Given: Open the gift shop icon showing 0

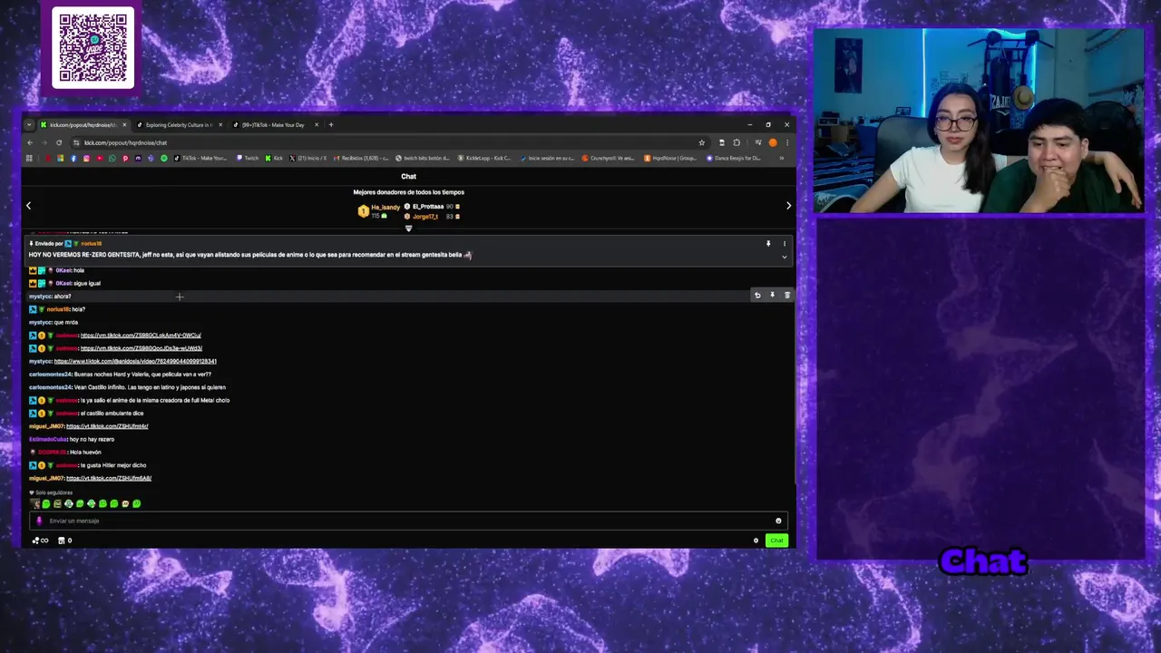Looking at the screenshot, I should pos(64,541).
